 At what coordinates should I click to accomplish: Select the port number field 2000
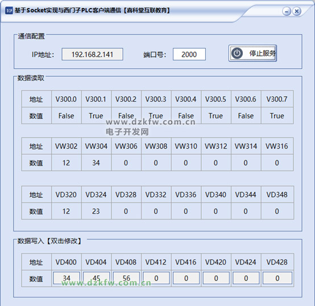tap(189, 54)
